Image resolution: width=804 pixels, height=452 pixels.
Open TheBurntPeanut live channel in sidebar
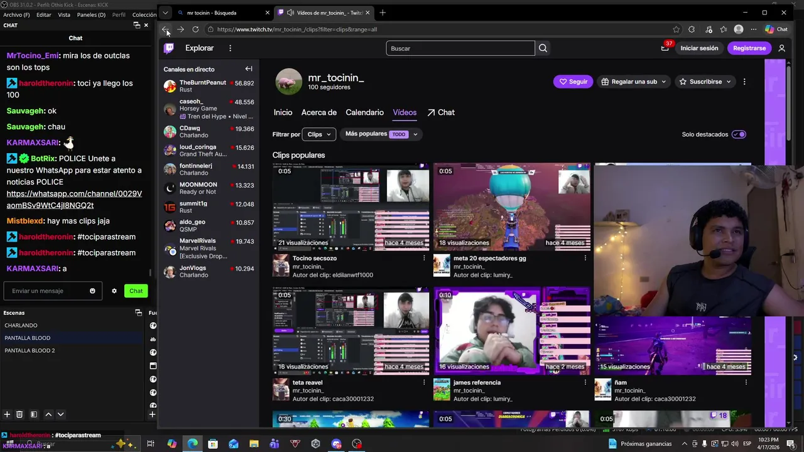209,86
